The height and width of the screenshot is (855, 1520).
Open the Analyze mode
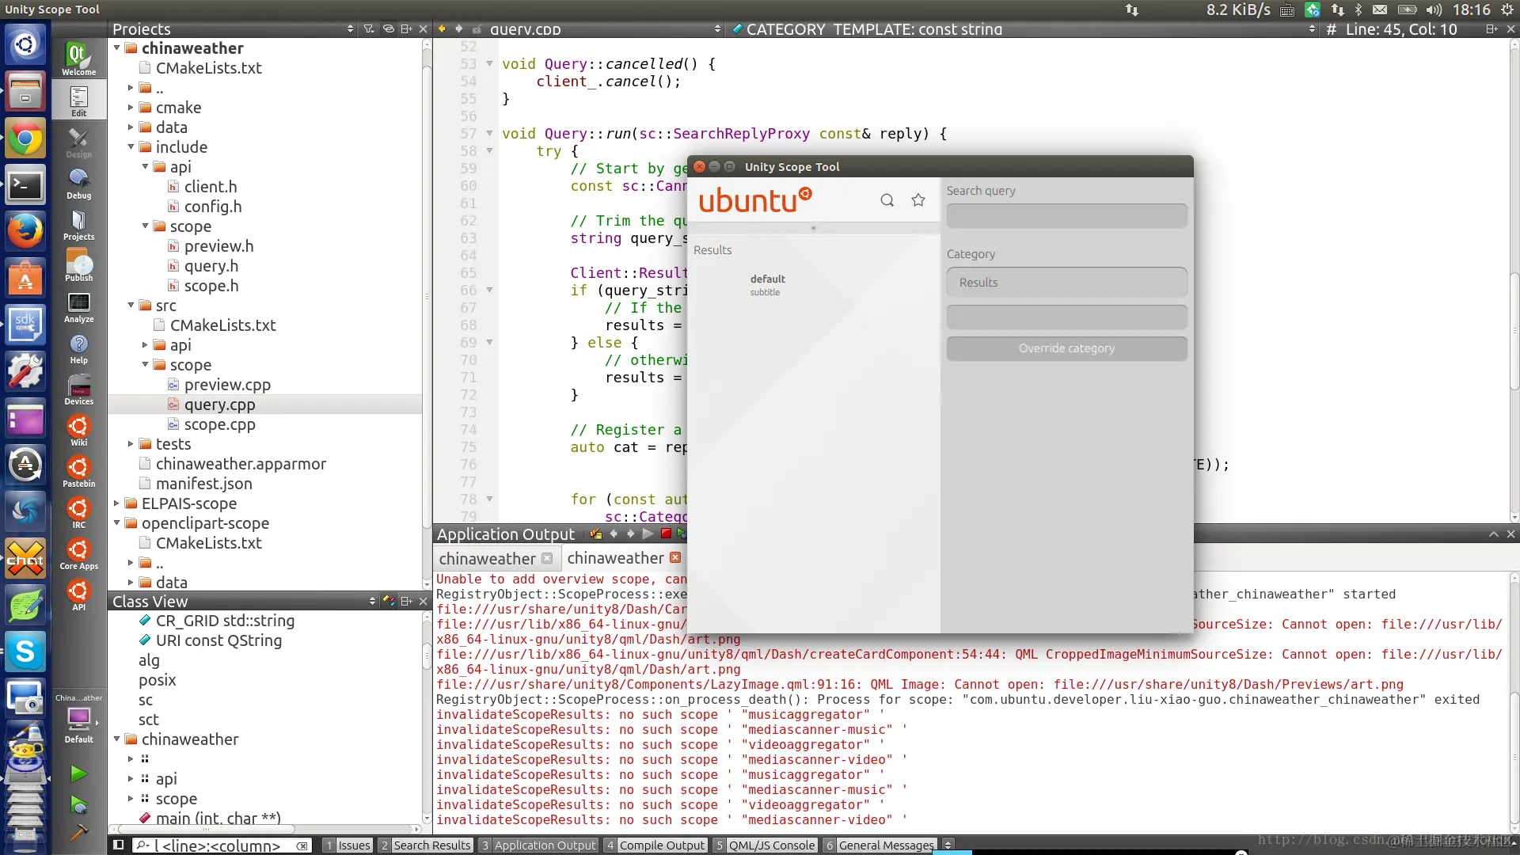click(x=78, y=307)
